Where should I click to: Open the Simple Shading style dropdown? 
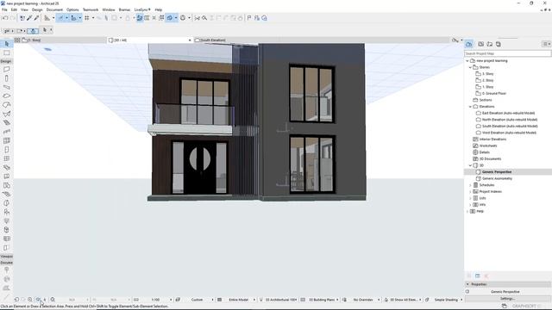point(446,300)
